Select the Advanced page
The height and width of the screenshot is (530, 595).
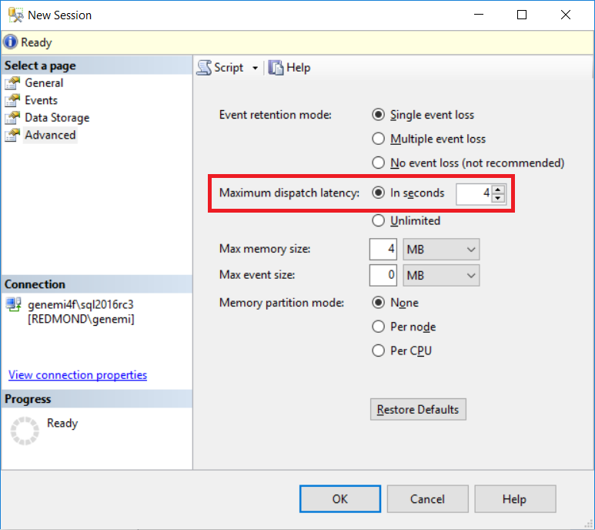(x=50, y=135)
